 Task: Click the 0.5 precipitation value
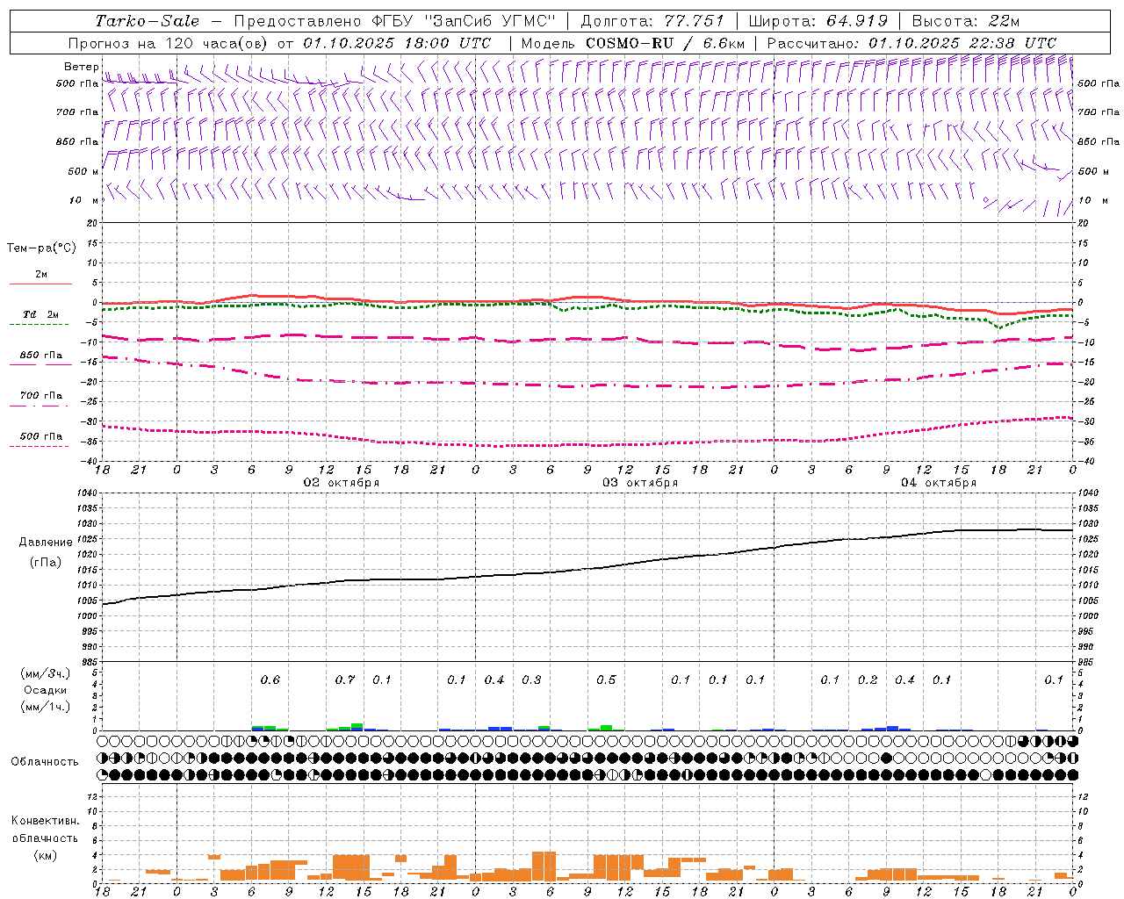[606, 680]
